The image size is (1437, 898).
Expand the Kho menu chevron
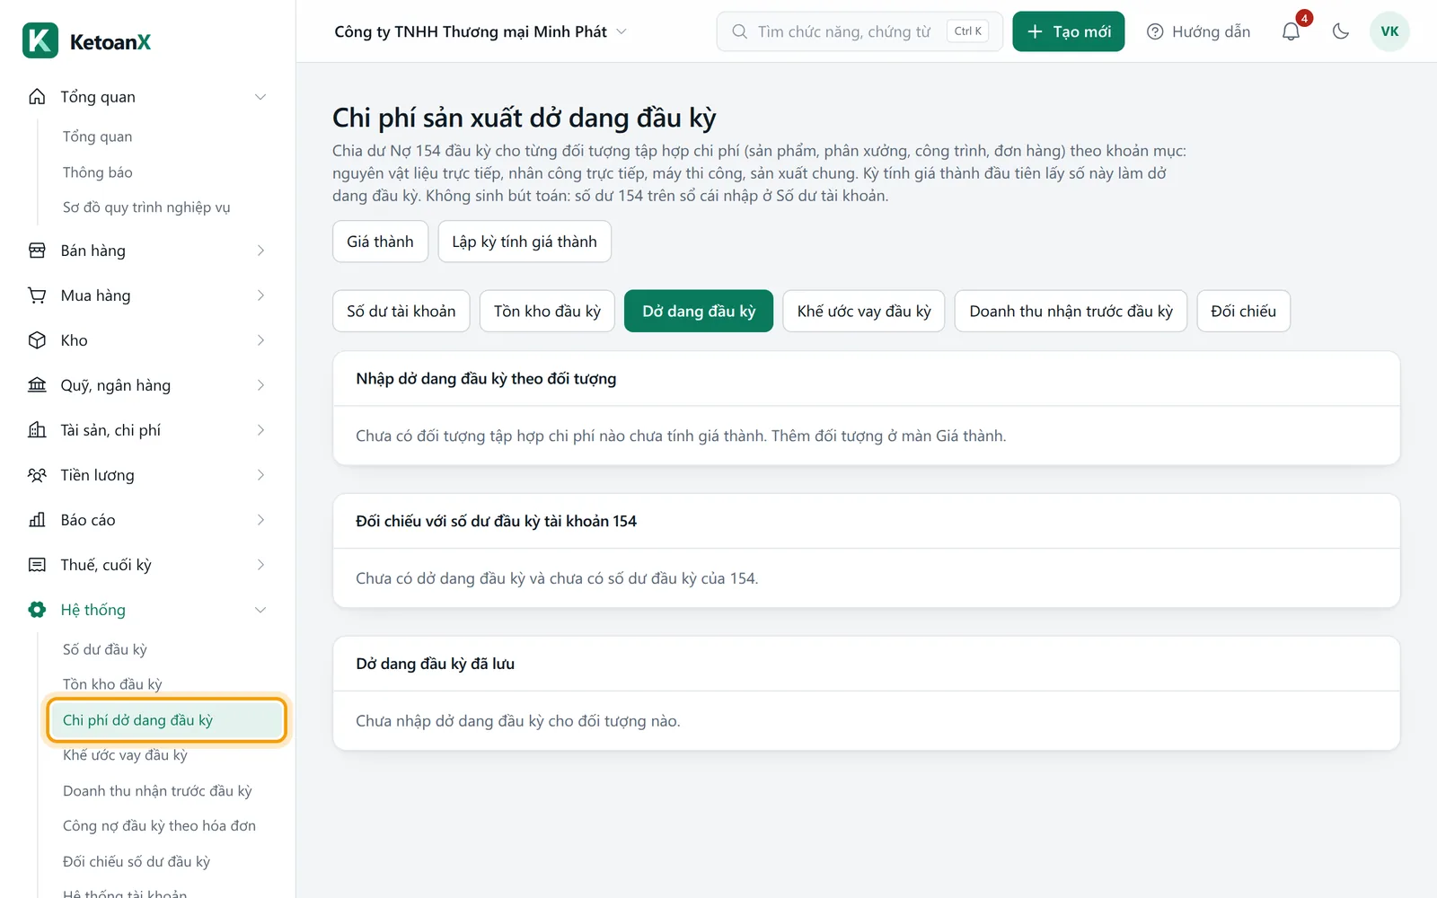pyautogui.click(x=260, y=340)
